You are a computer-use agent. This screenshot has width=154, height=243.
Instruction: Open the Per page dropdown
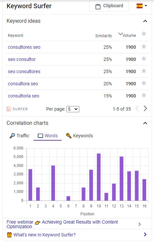[x=73, y=109]
